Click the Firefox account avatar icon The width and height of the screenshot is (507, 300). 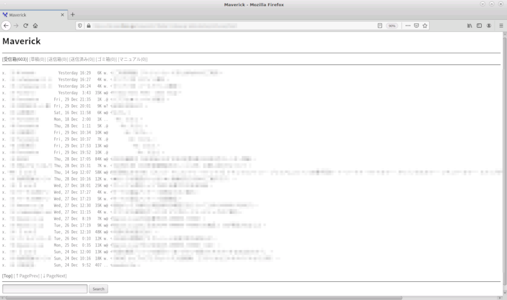pos(489,26)
